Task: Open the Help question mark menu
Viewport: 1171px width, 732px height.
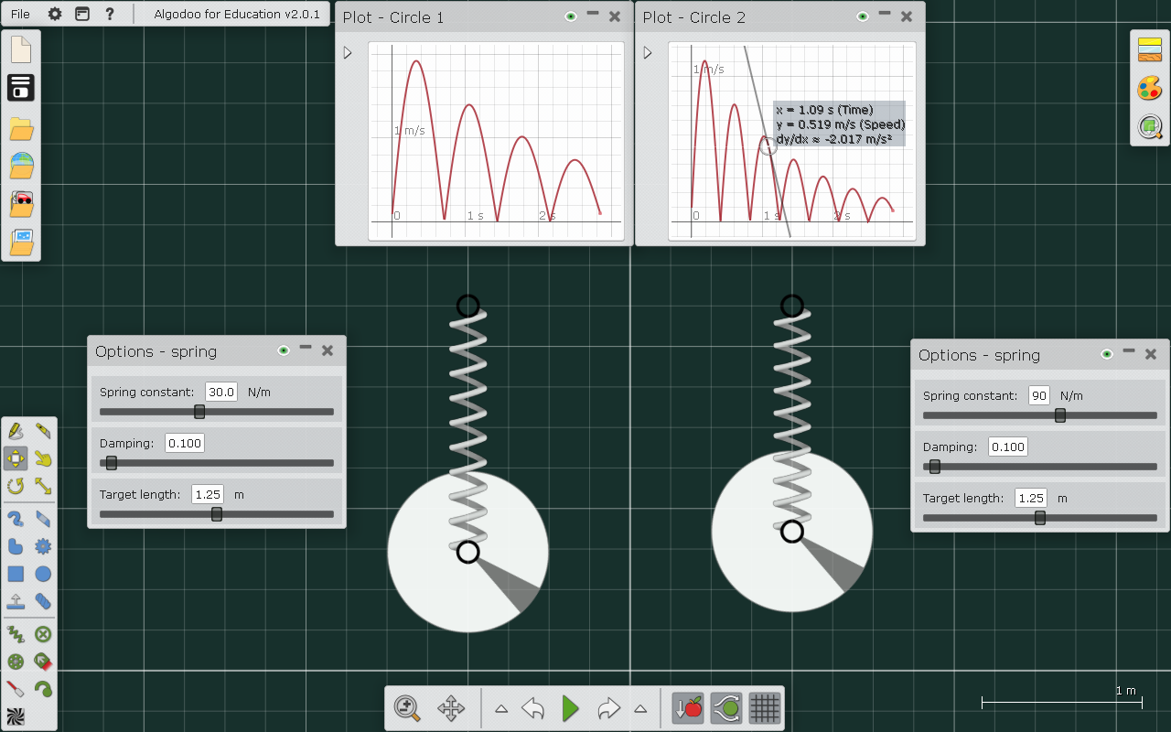Action: (x=110, y=14)
